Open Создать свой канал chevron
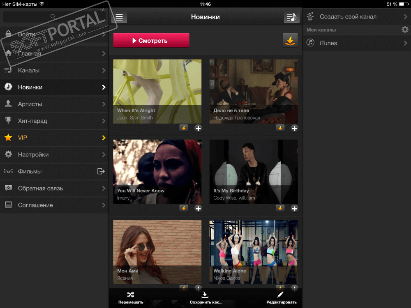 tap(406, 16)
